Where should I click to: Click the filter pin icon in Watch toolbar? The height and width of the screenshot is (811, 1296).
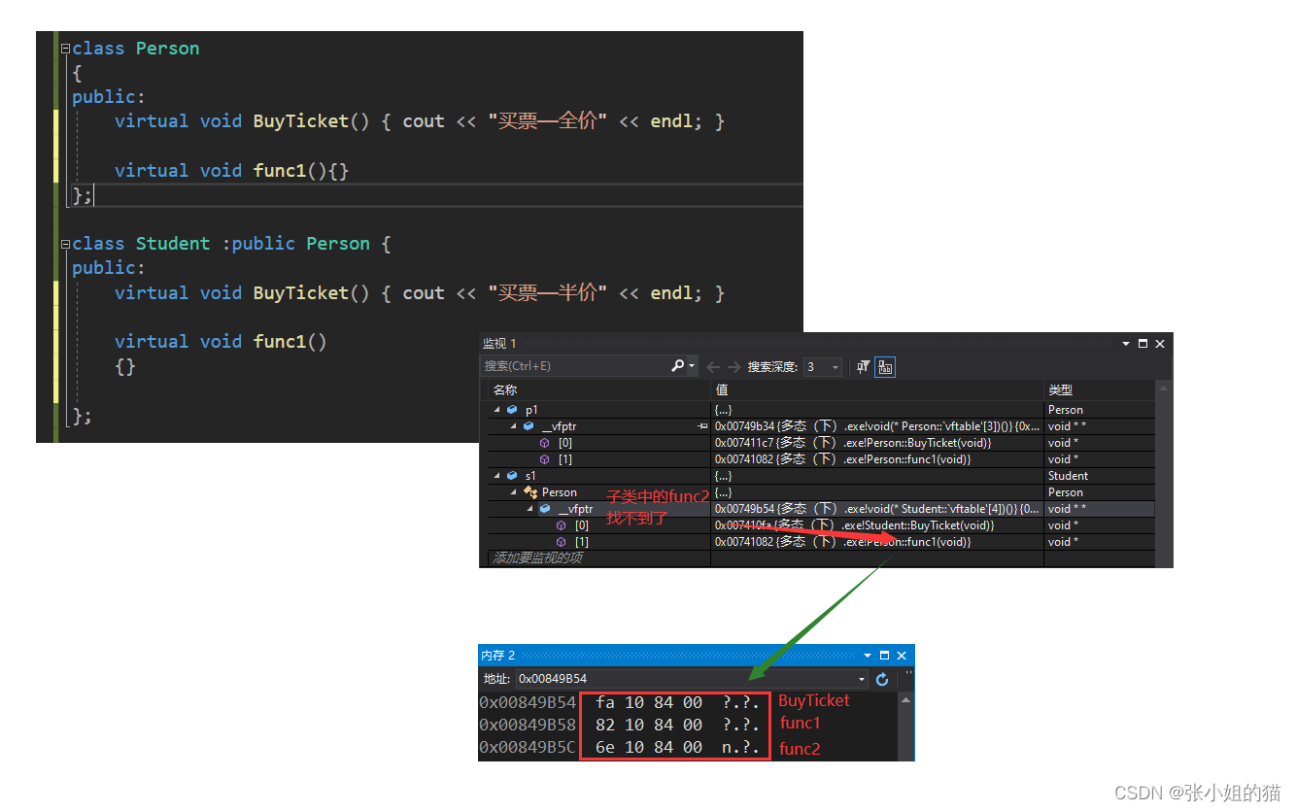point(863,366)
